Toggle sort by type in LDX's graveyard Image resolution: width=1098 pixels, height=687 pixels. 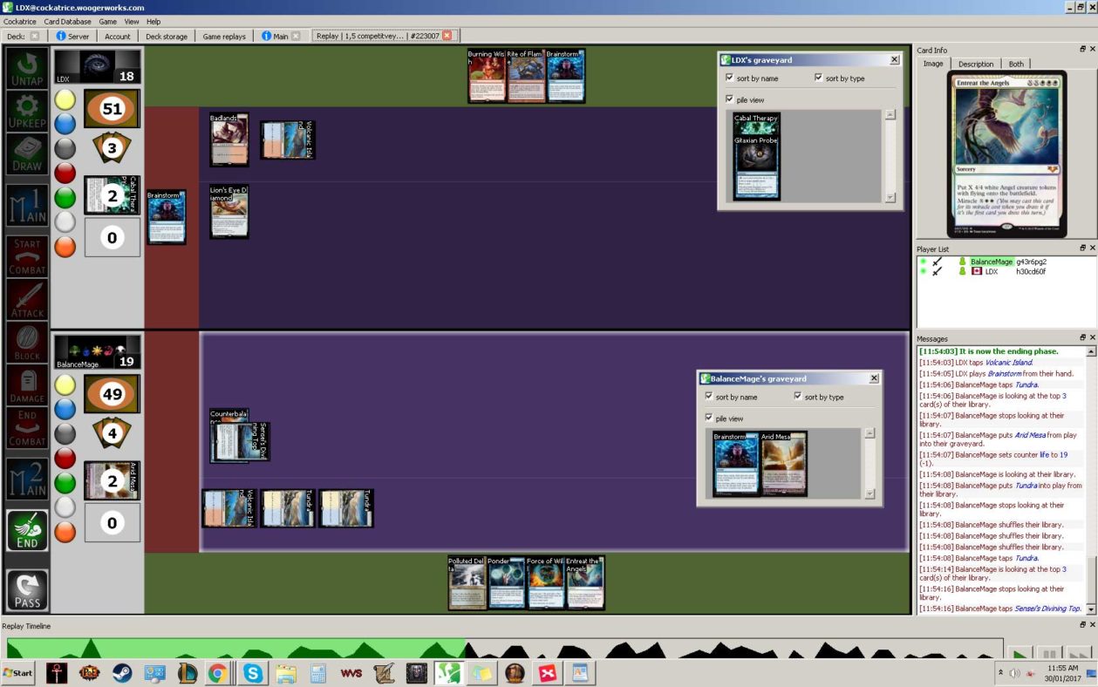pos(819,78)
